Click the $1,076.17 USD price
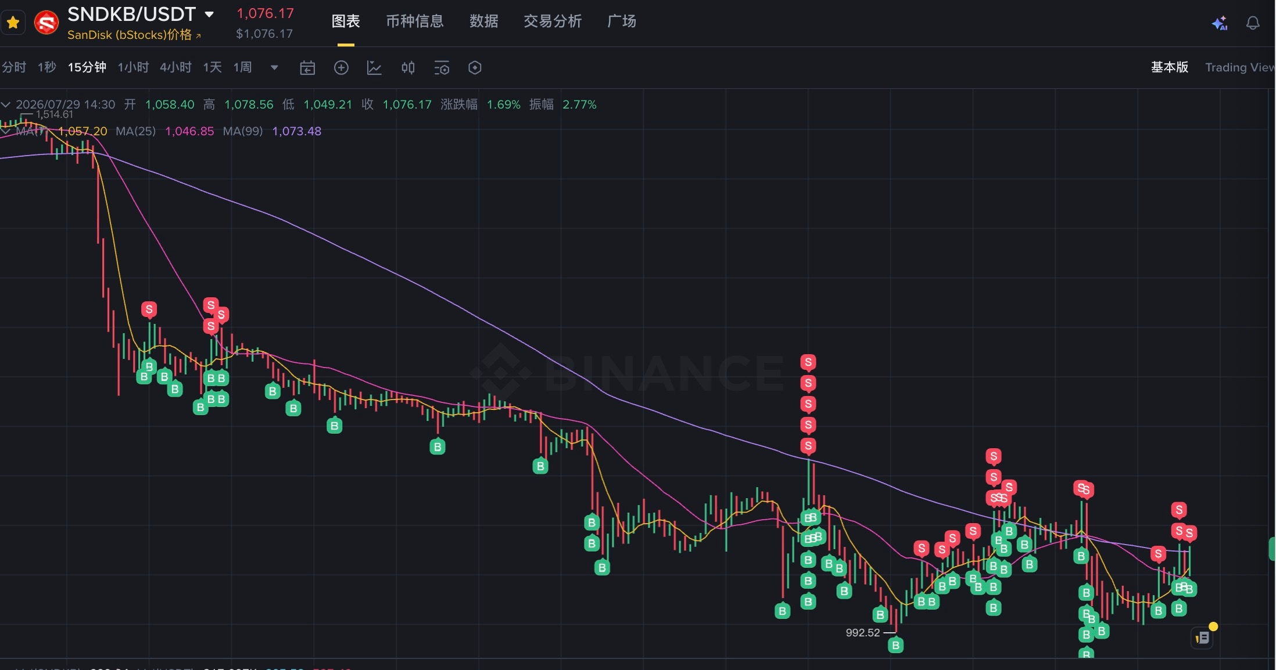1276x670 pixels. pos(264,34)
